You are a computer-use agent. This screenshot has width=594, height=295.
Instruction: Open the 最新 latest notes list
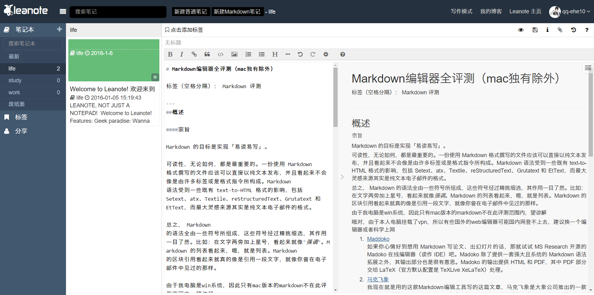coord(33,57)
